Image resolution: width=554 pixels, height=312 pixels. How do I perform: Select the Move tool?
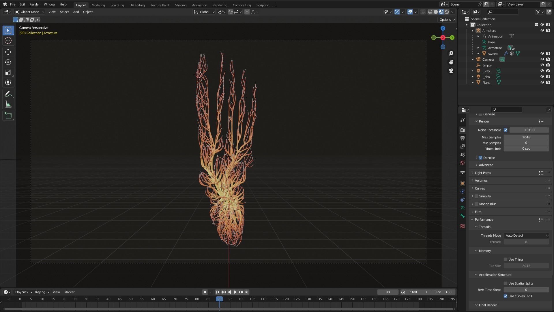click(8, 52)
